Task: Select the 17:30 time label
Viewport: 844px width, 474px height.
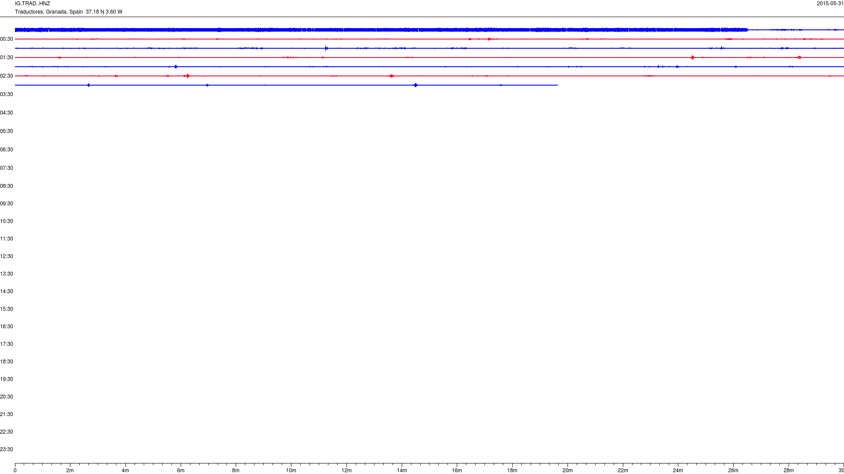Action: (x=7, y=344)
